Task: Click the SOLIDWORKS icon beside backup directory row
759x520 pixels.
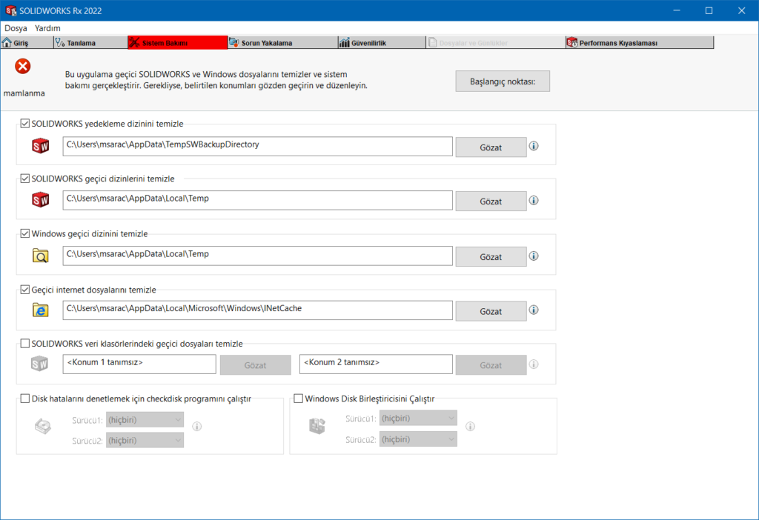Action: click(39, 146)
